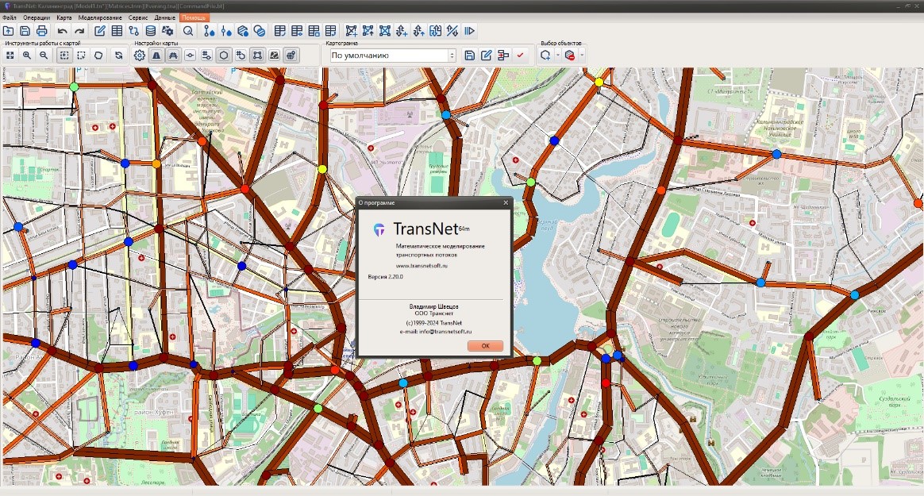924x496 pixels.
Task: Toggle the globe layer button
Action: (291, 55)
